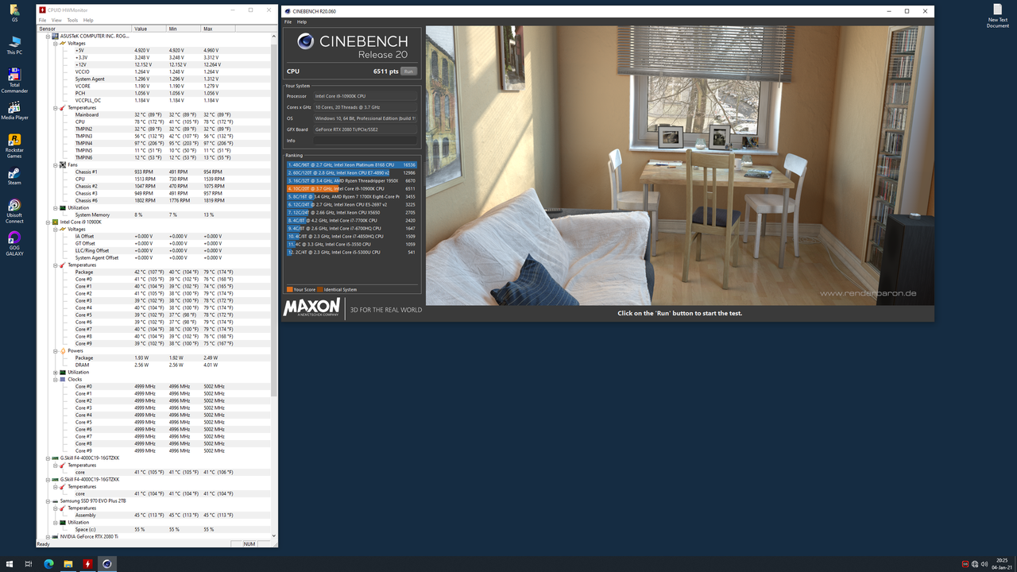Expand the collapsed Utilization group above Clocks
Screen dimensions: 1017x572
pos(56,372)
